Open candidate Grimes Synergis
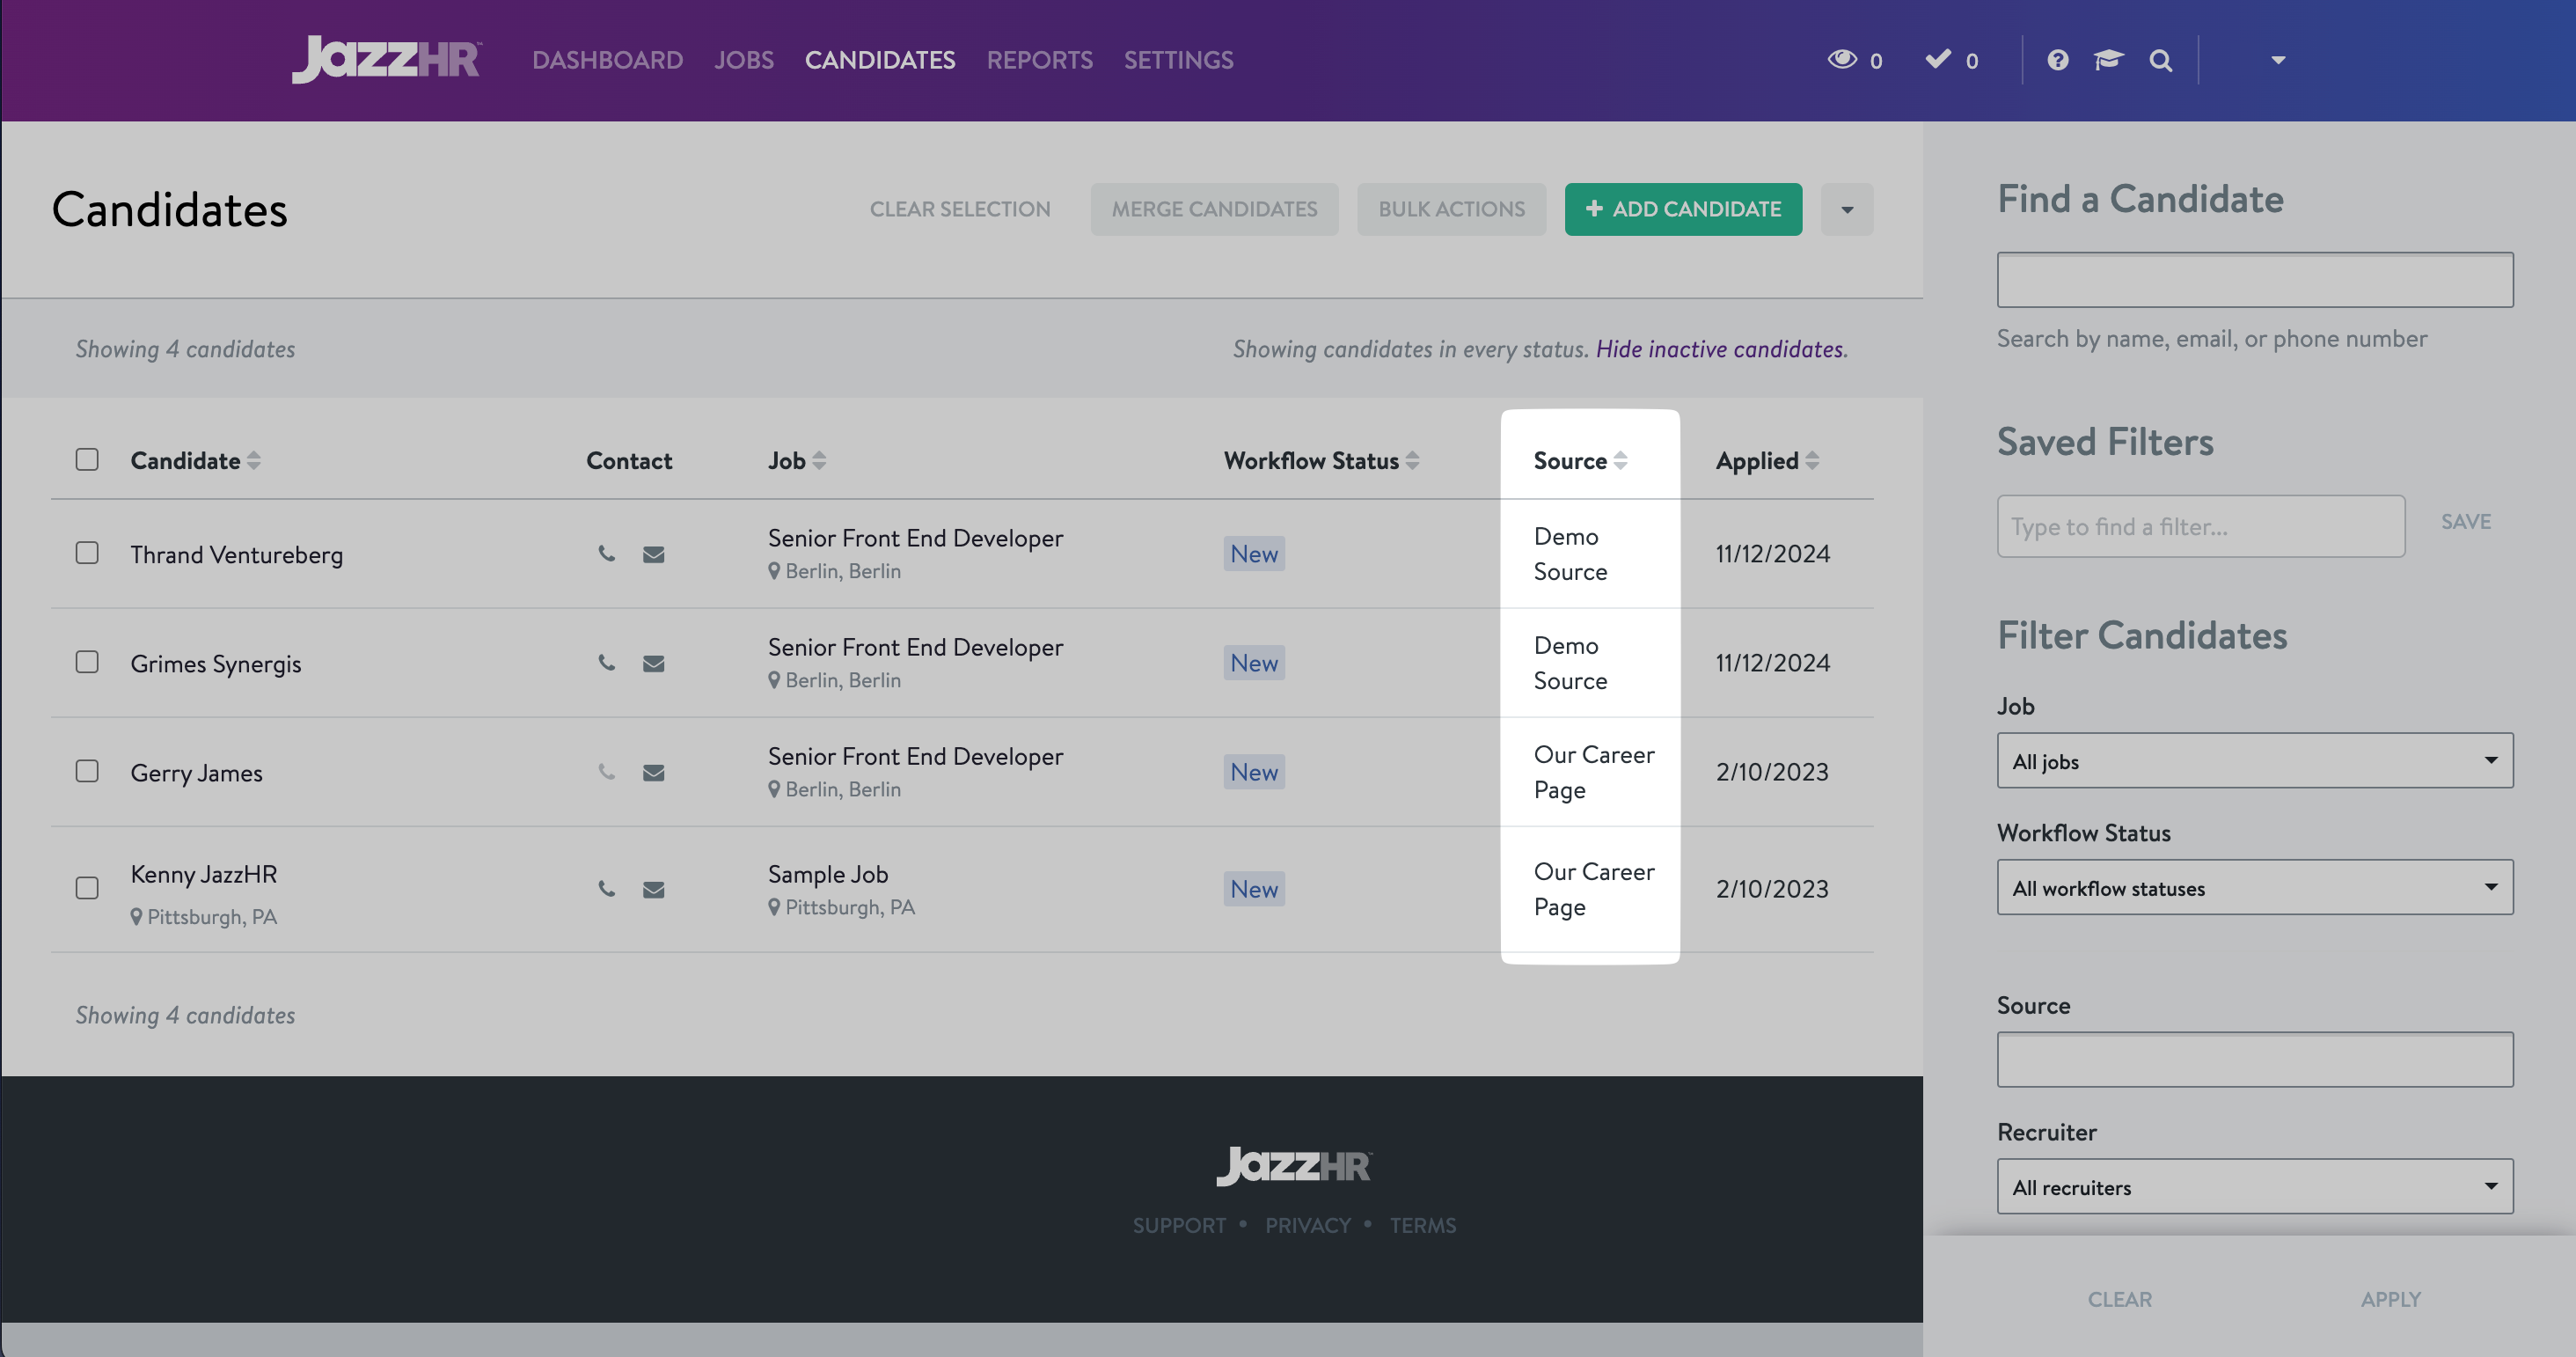 tap(216, 663)
